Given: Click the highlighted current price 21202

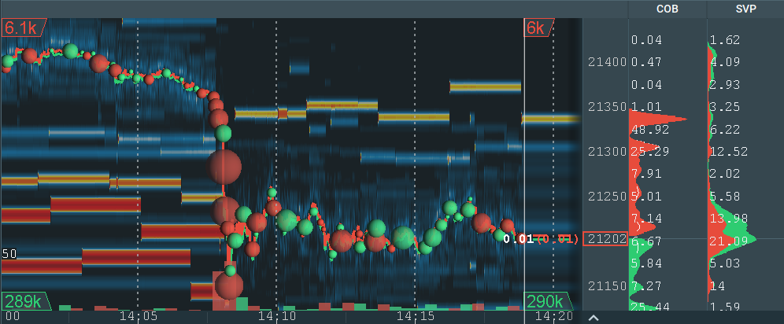Looking at the screenshot, I should point(605,239).
